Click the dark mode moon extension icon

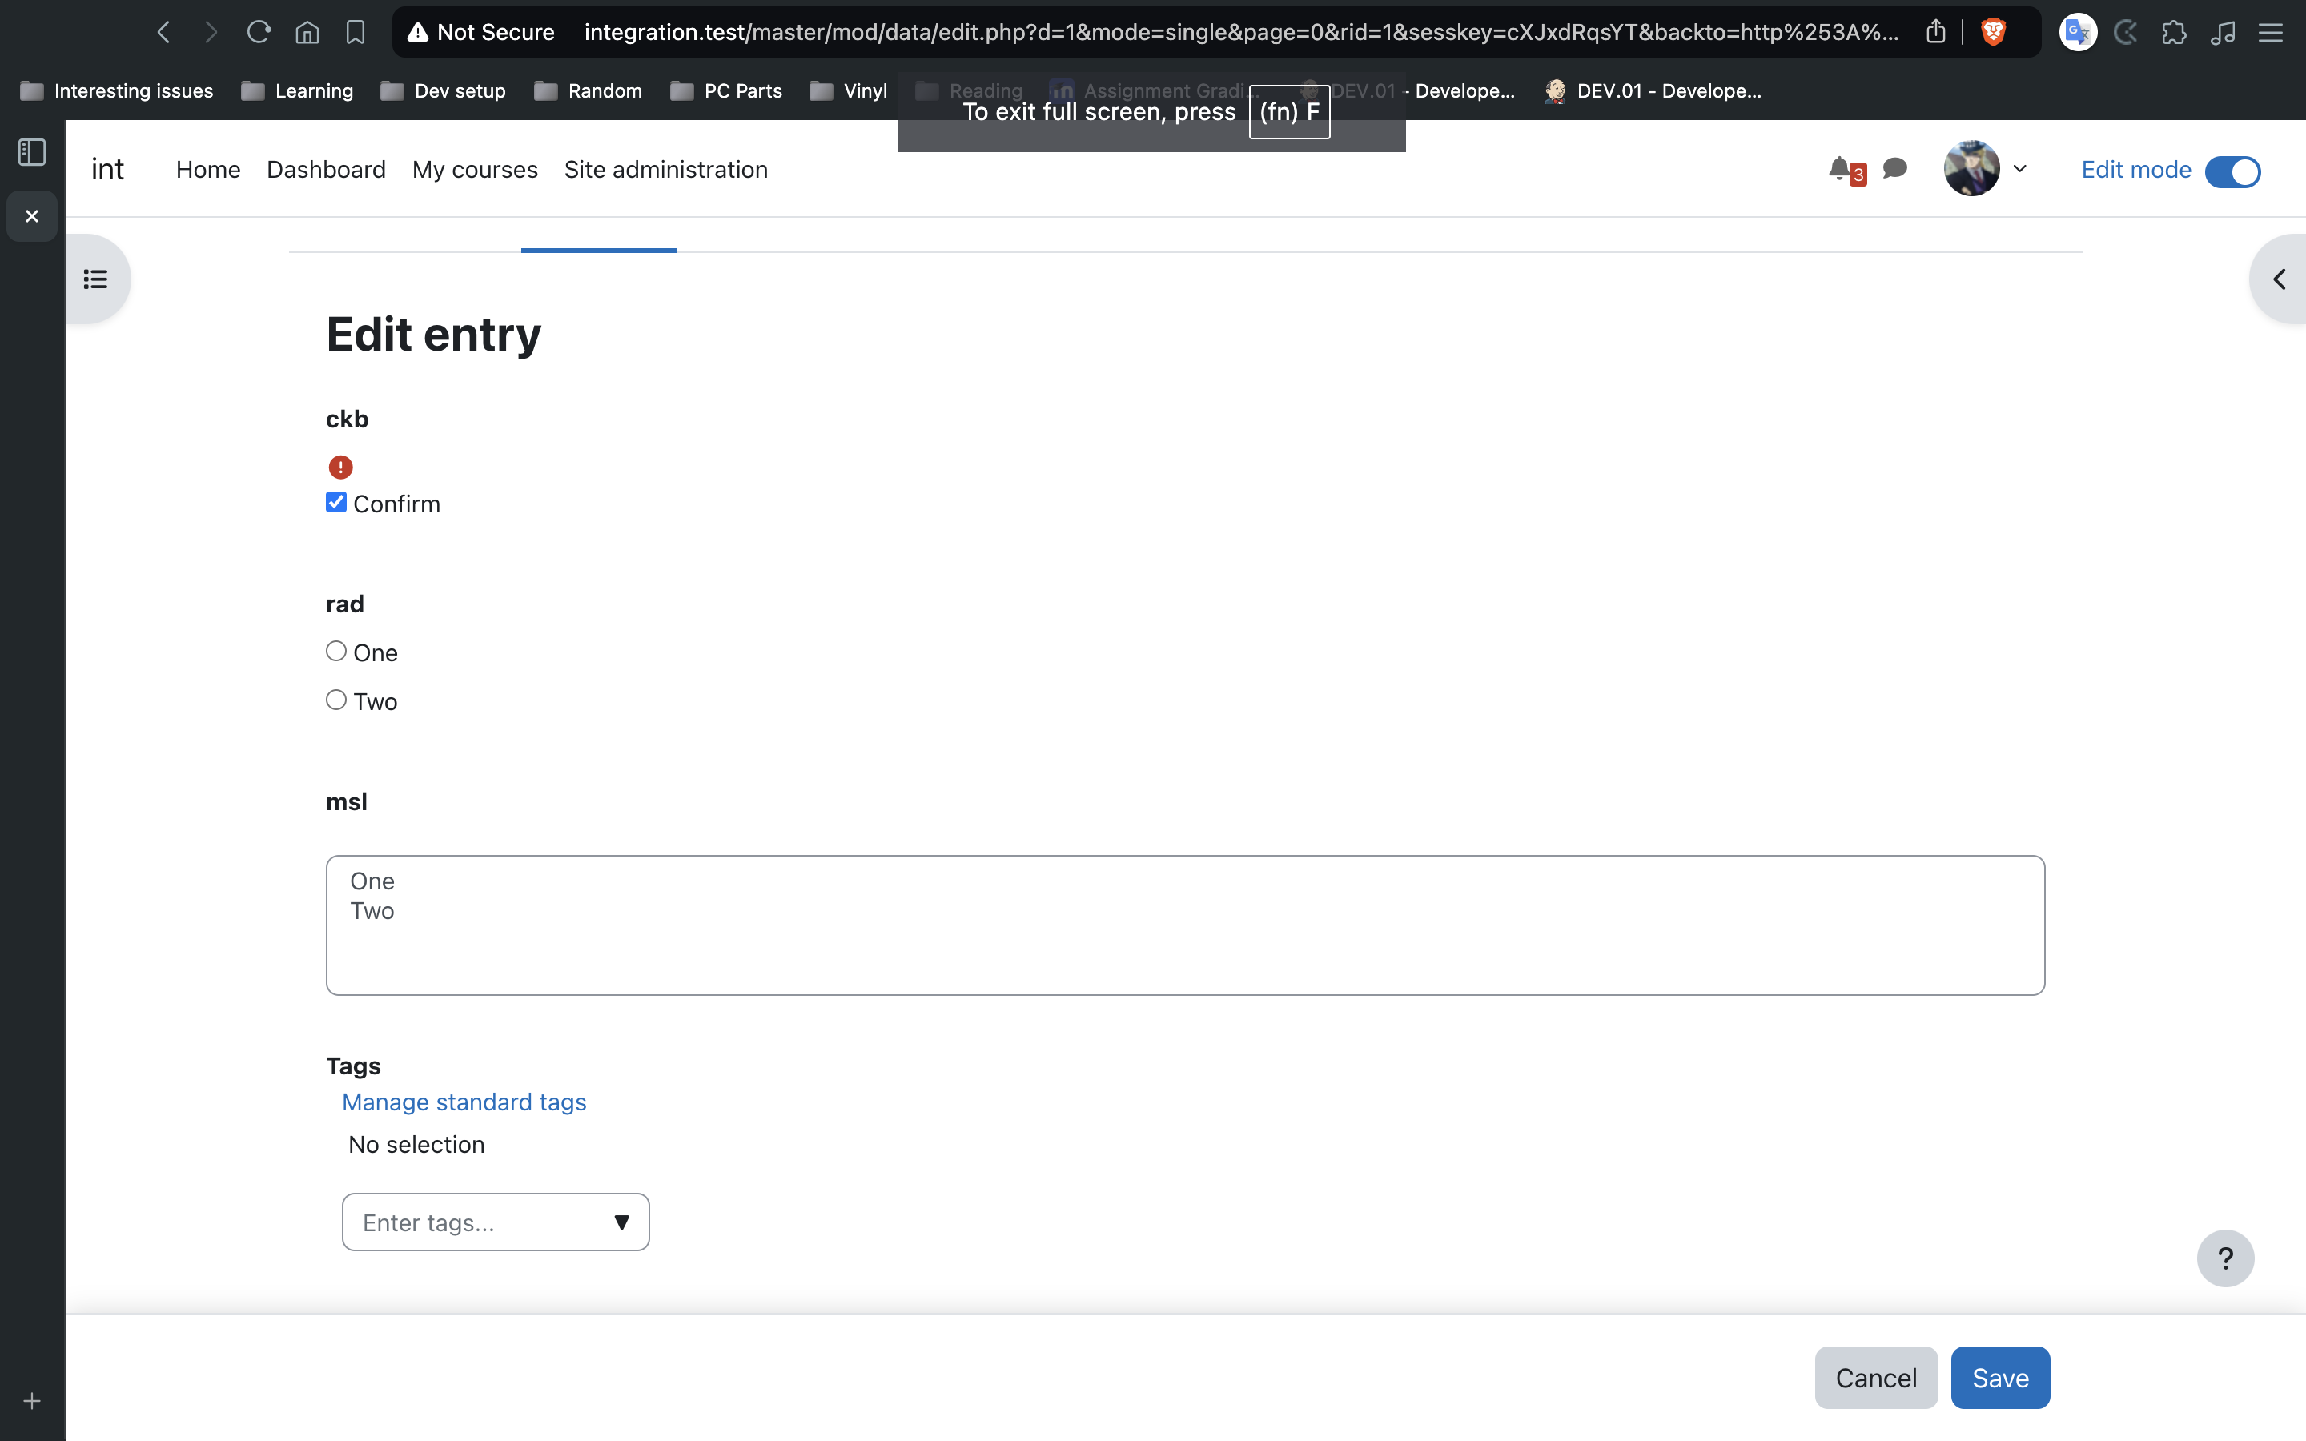(2126, 32)
